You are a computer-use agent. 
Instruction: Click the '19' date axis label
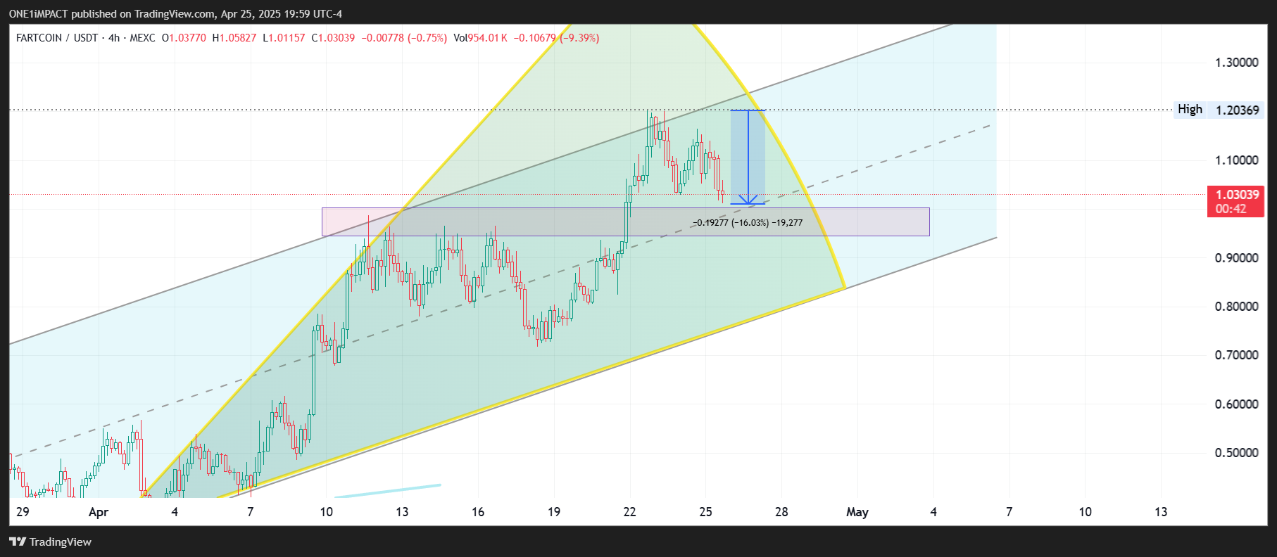(x=554, y=512)
